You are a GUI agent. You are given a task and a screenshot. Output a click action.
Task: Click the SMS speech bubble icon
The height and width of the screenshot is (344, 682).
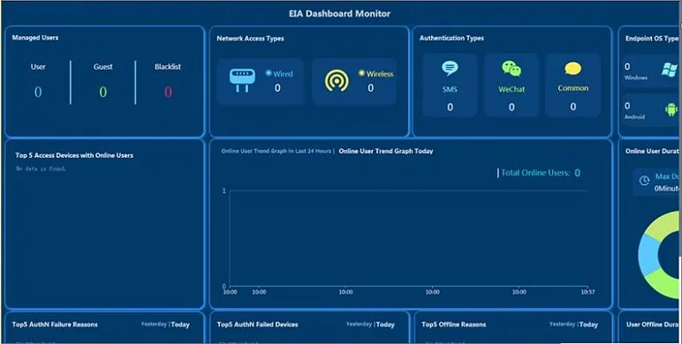click(x=450, y=68)
